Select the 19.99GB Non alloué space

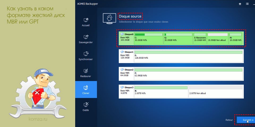pos(218,38)
